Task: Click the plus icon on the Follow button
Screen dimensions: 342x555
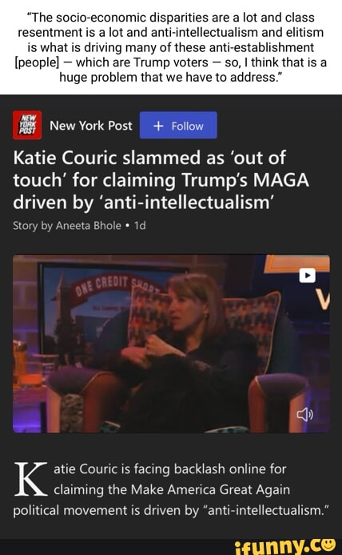Action: (159, 126)
